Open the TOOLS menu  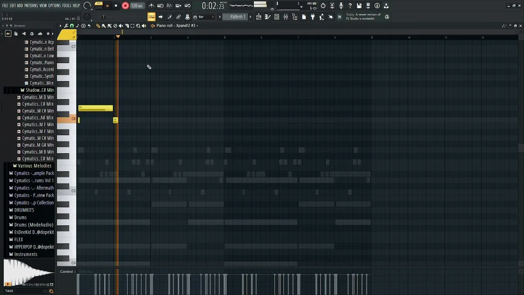67,5
